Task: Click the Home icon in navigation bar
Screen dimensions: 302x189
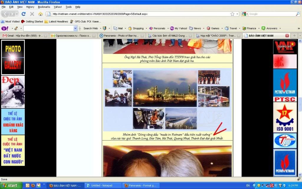Action: 40,14
